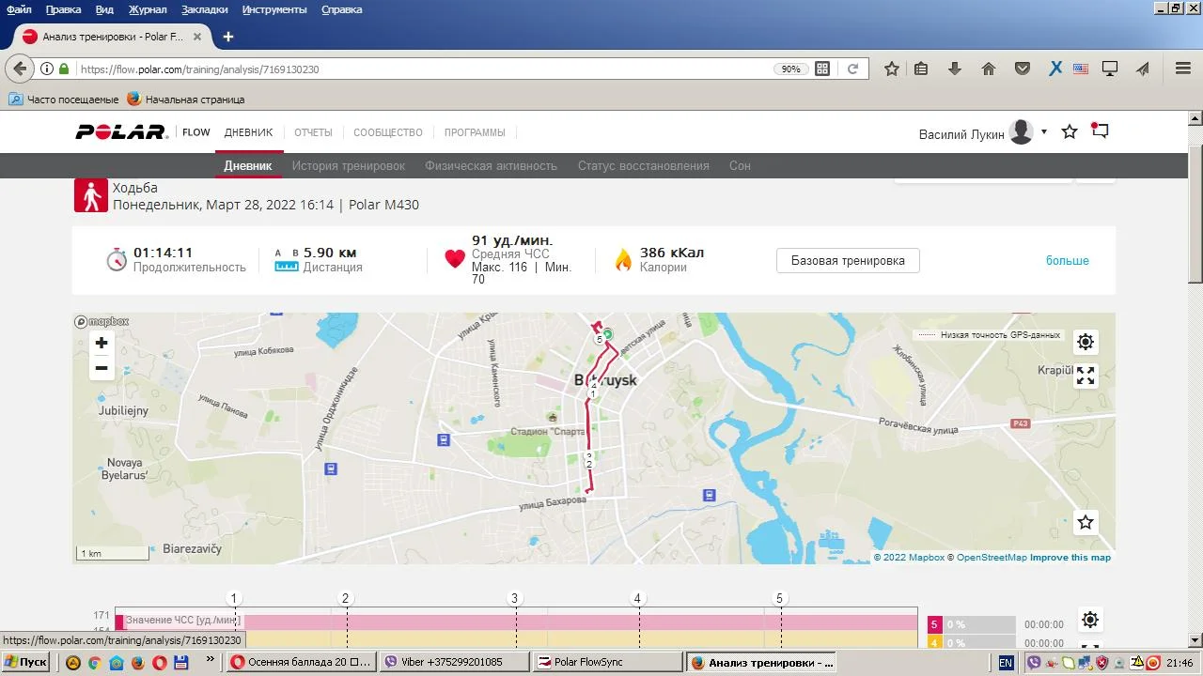
Task: Click the favorites star in Polar header
Action: point(1070,132)
